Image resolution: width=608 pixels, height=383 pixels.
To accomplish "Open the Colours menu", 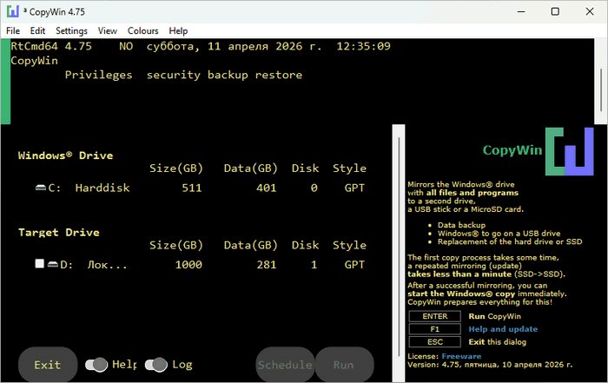I will click(x=143, y=30).
